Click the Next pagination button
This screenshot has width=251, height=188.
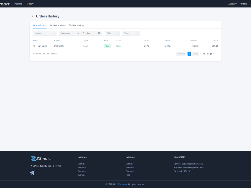(x=196, y=54)
